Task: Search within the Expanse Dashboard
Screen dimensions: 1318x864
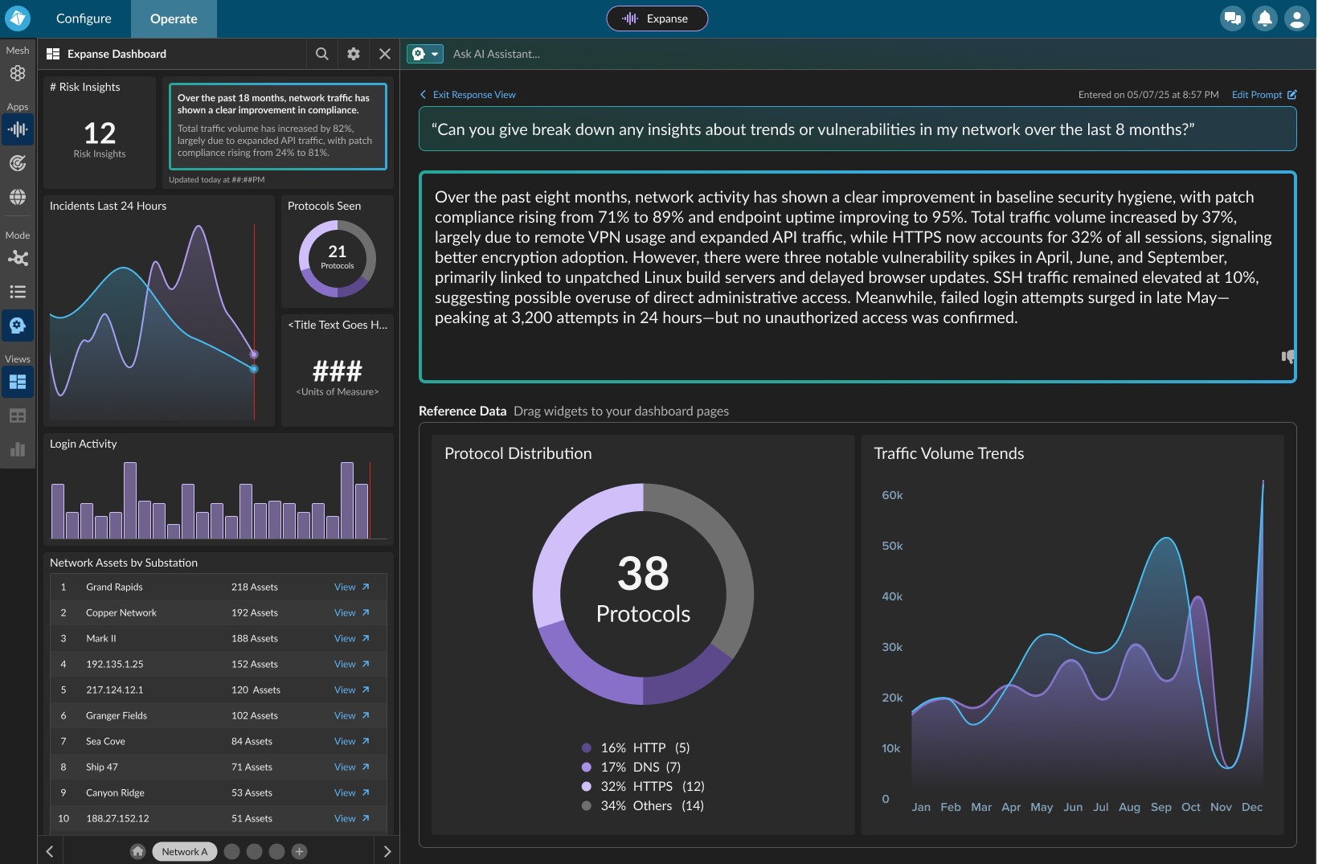Action: [321, 54]
